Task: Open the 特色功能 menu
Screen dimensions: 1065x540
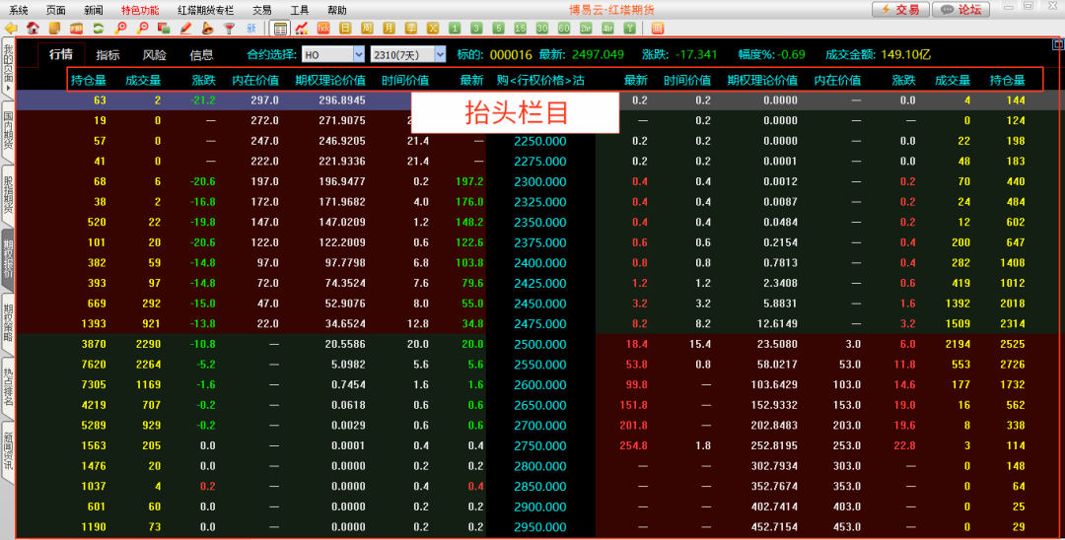Action: [x=140, y=9]
